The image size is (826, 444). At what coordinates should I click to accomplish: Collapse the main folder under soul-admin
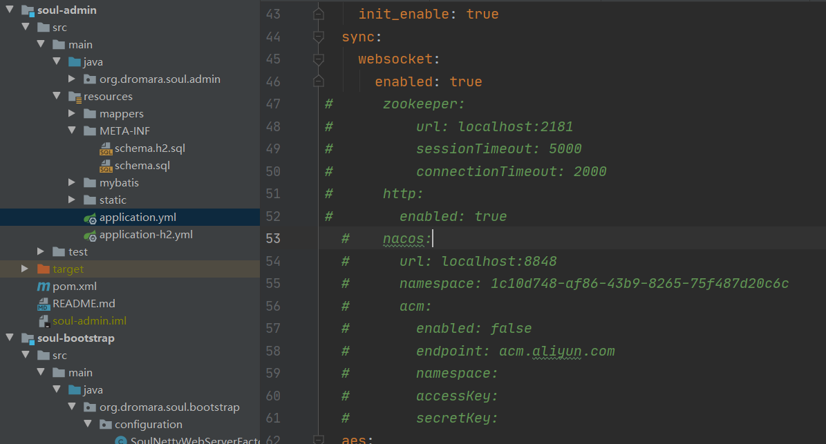click(41, 44)
